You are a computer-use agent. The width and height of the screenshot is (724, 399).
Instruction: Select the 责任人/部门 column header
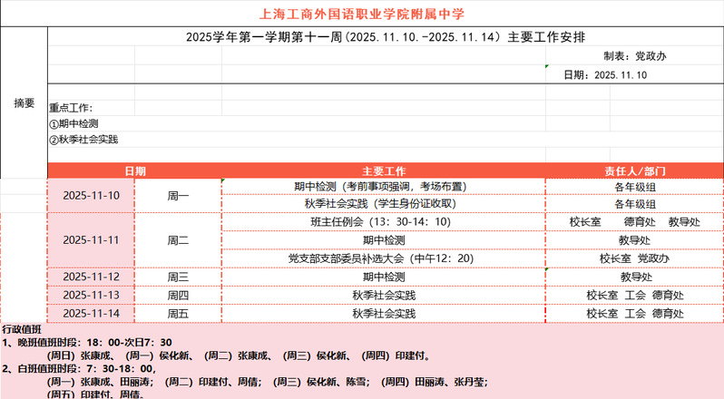pos(634,170)
